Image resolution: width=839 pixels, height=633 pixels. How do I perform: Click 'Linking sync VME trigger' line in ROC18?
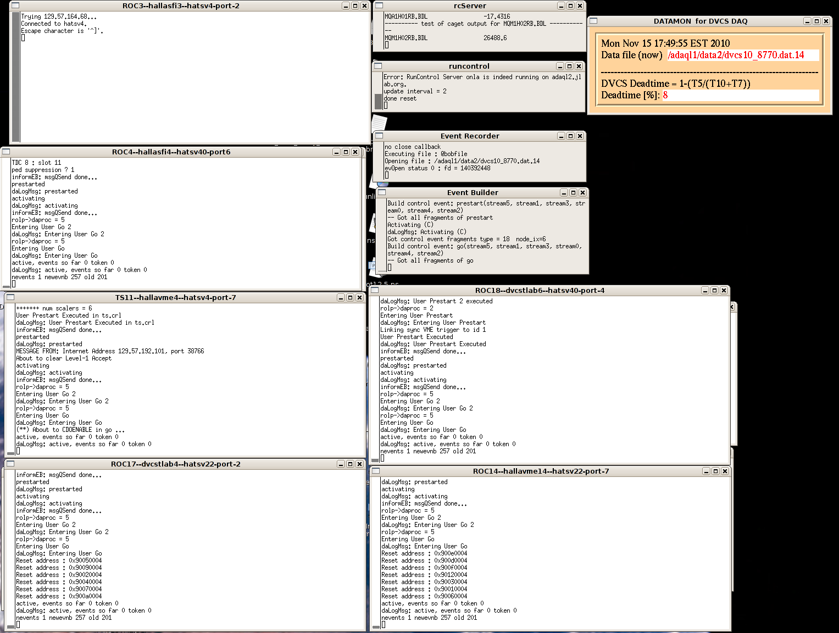(433, 330)
